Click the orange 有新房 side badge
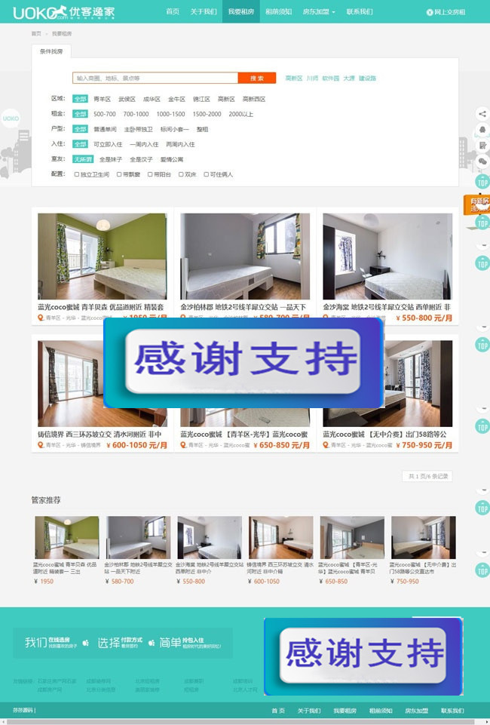490x725 pixels. pyautogui.click(x=477, y=204)
